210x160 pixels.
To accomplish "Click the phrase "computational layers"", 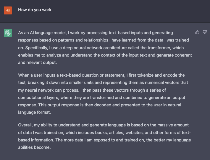I will pos(40,97).
